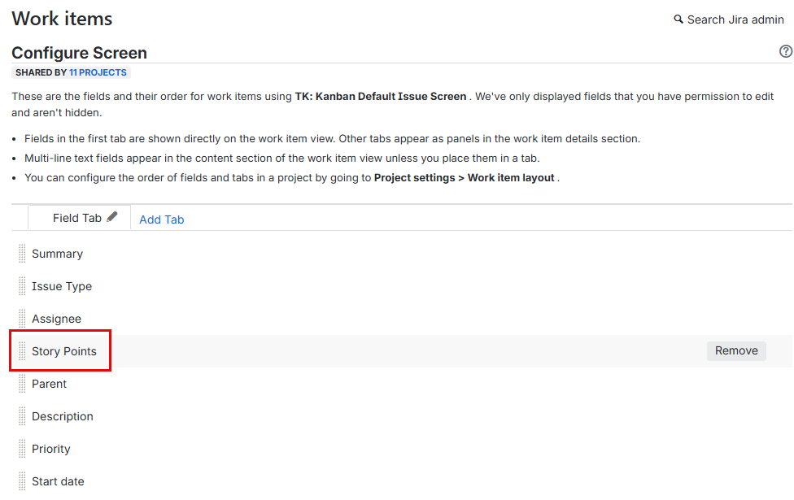Click the search magnifier icon

pyautogui.click(x=678, y=20)
